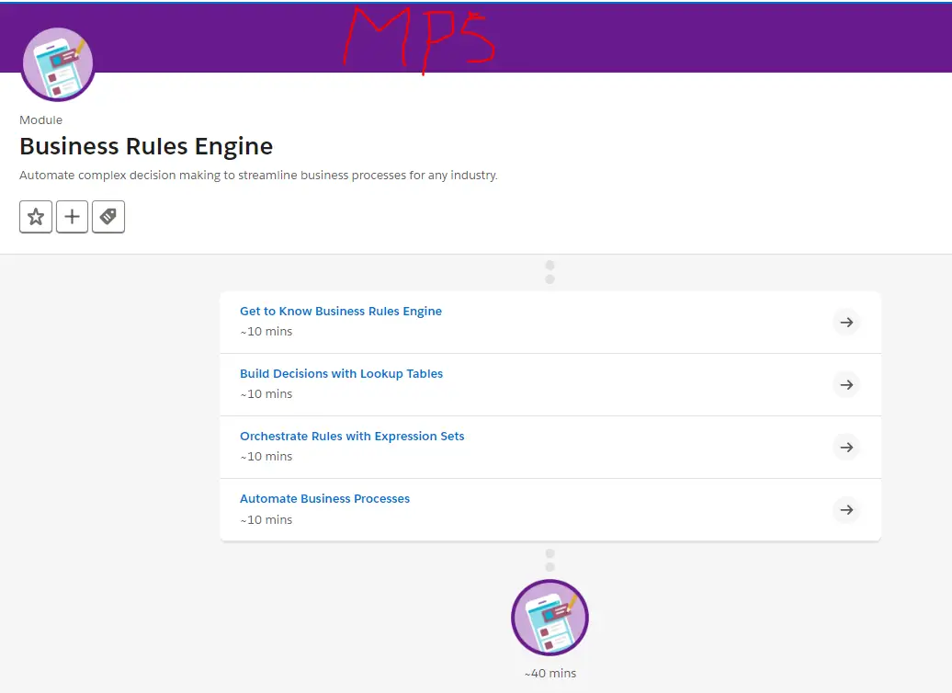Viewport: 952px width, 693px height.
Task: Click the completion badge above ~40 mins
Action: click(550, 618)
